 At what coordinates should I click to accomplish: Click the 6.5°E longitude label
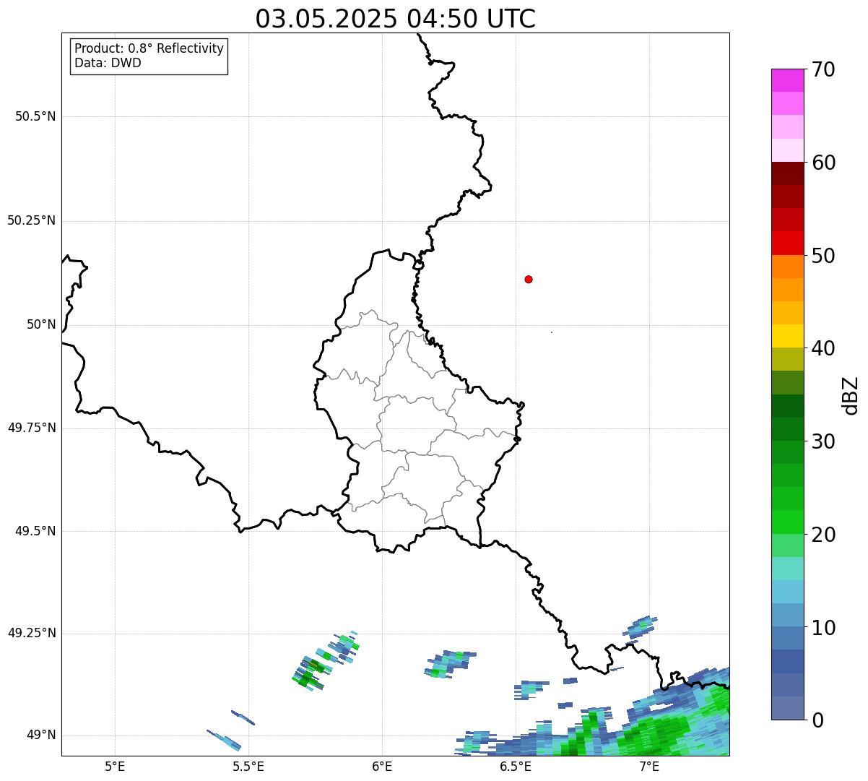pyautogui.click(x=516, y=767)
